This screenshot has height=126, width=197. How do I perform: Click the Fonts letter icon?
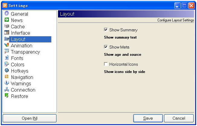7,58
